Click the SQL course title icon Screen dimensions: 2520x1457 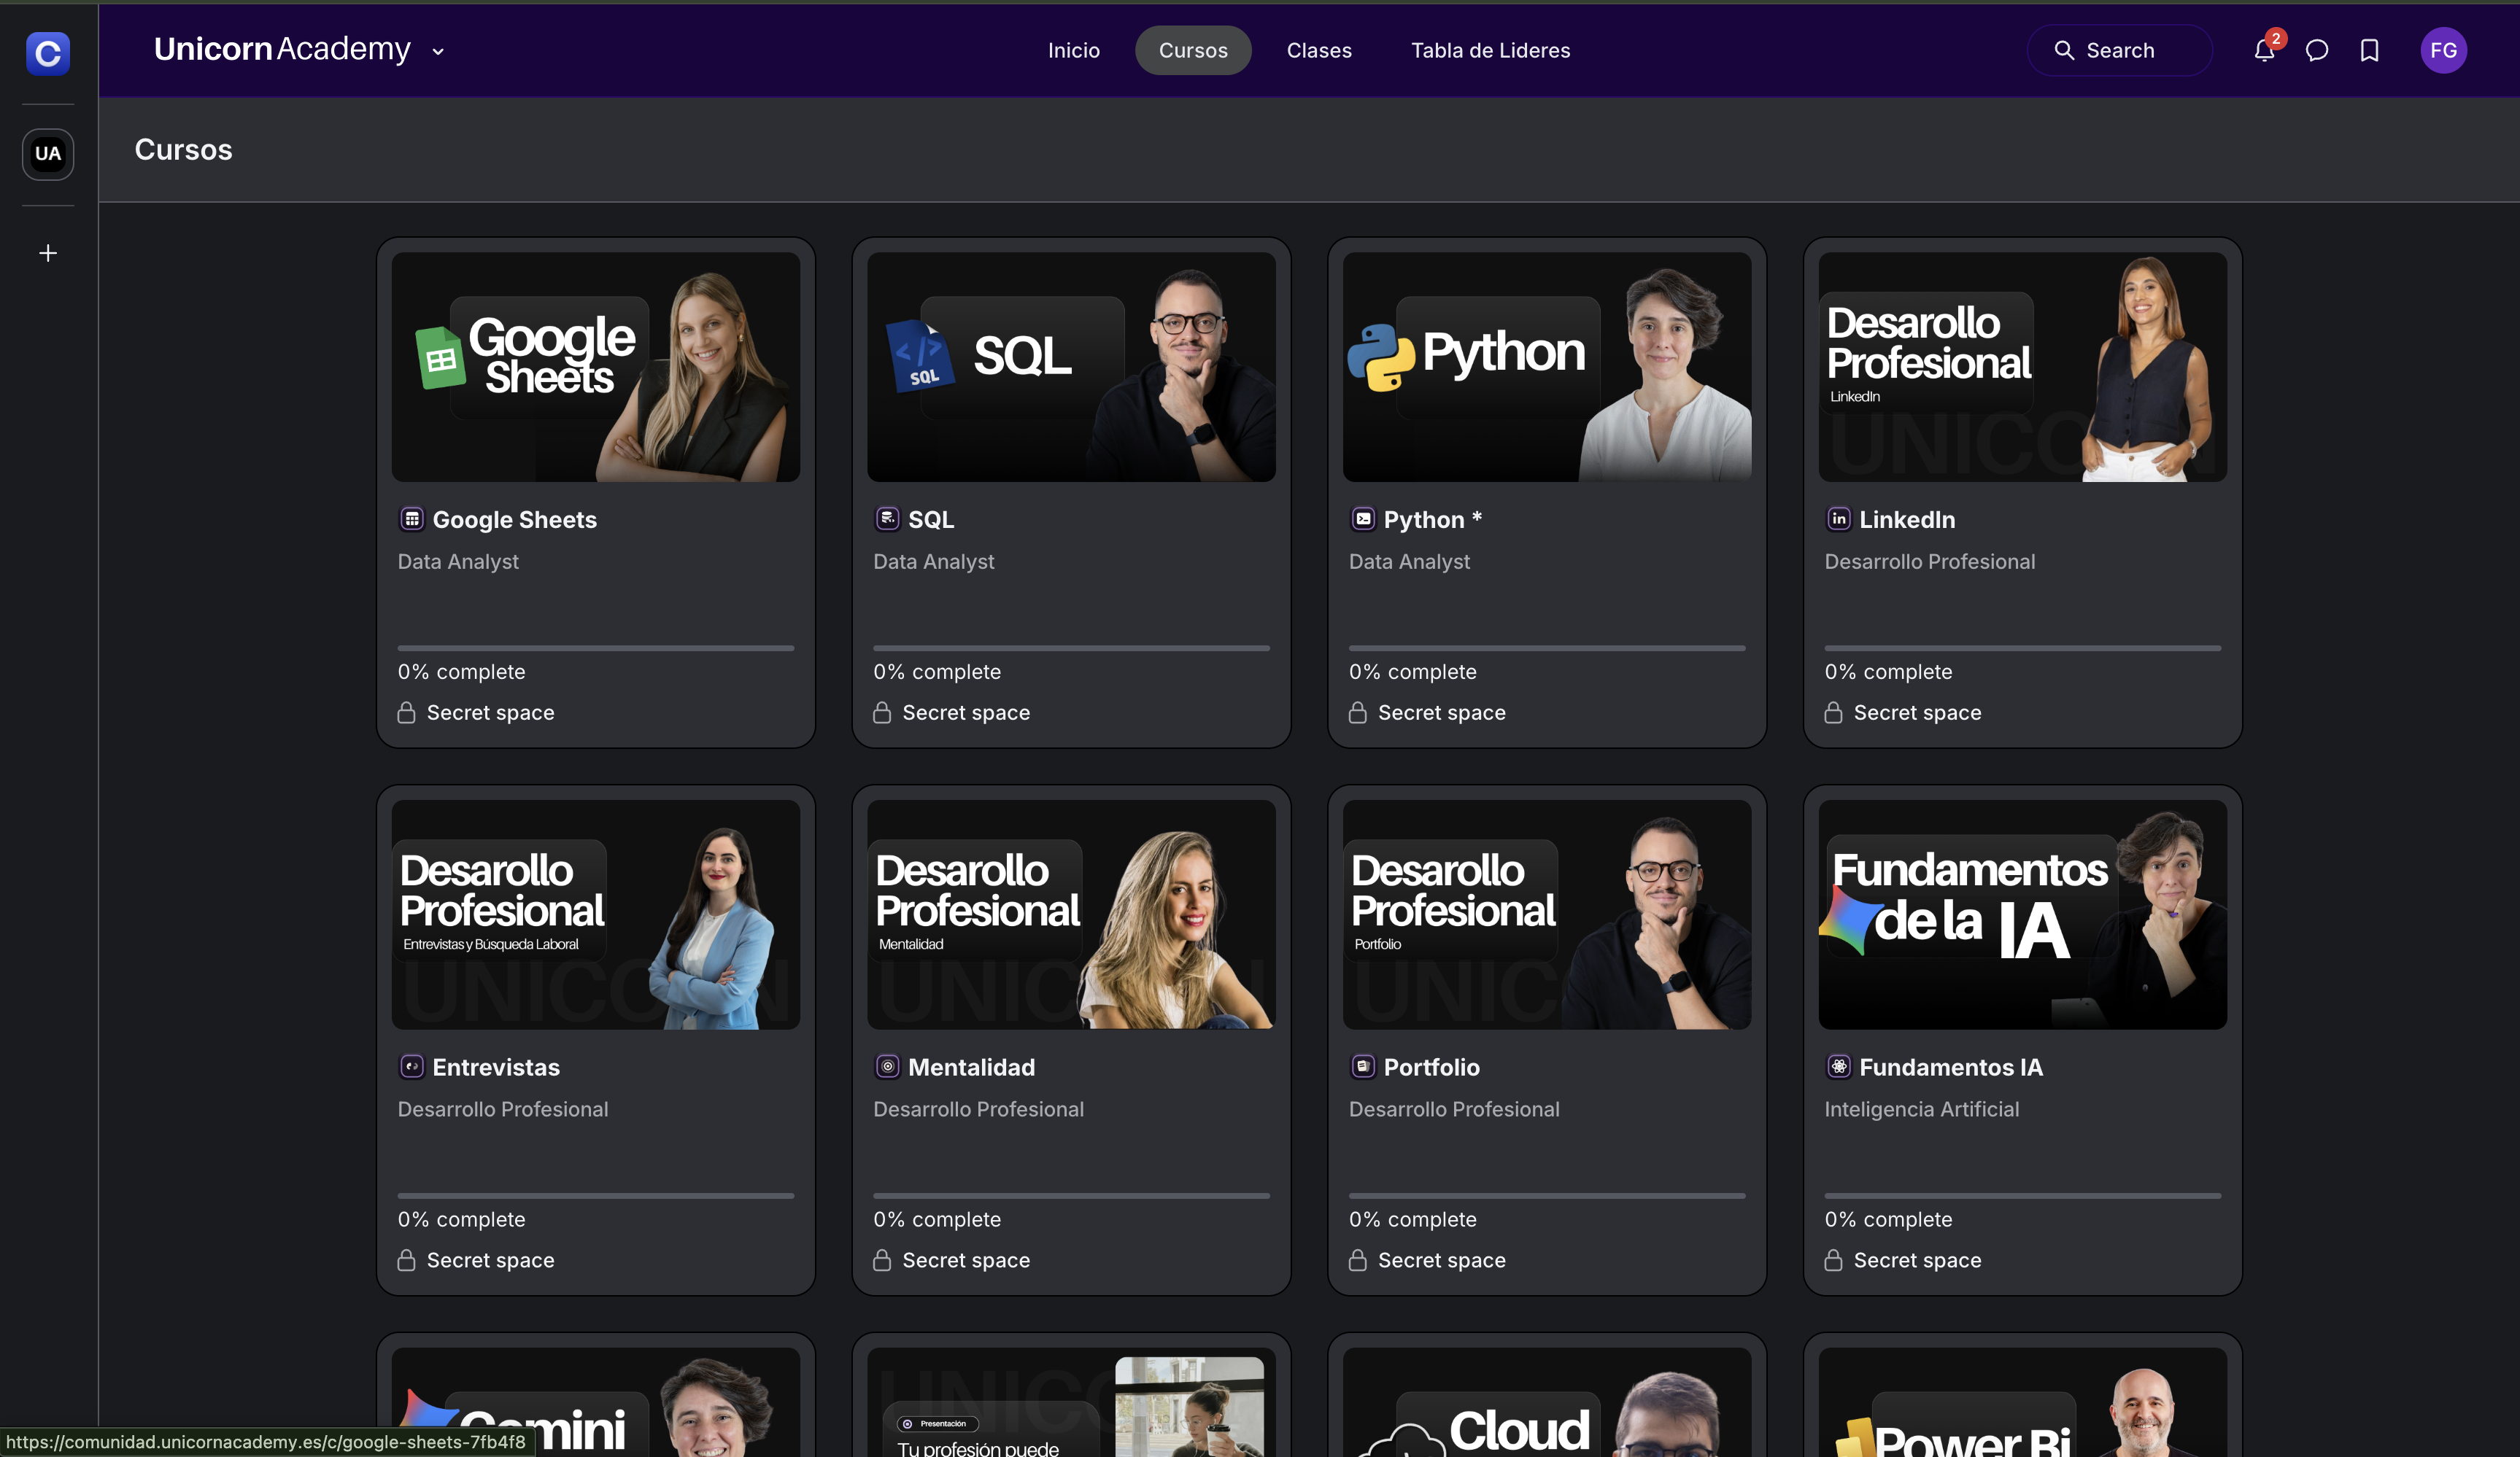pos(887,518)
